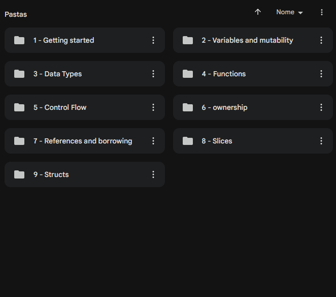Click folder icon of 5 - Control Flow
The width and height of the screenshot is (336, 297).
coord(19,107)
